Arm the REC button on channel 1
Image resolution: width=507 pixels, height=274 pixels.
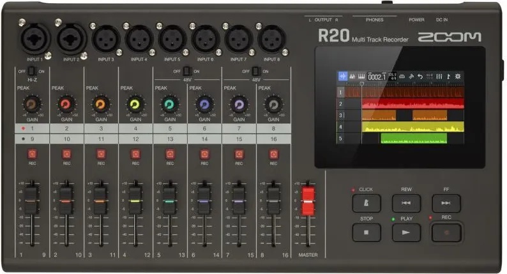pyautogui.click(x=33, y=154)
